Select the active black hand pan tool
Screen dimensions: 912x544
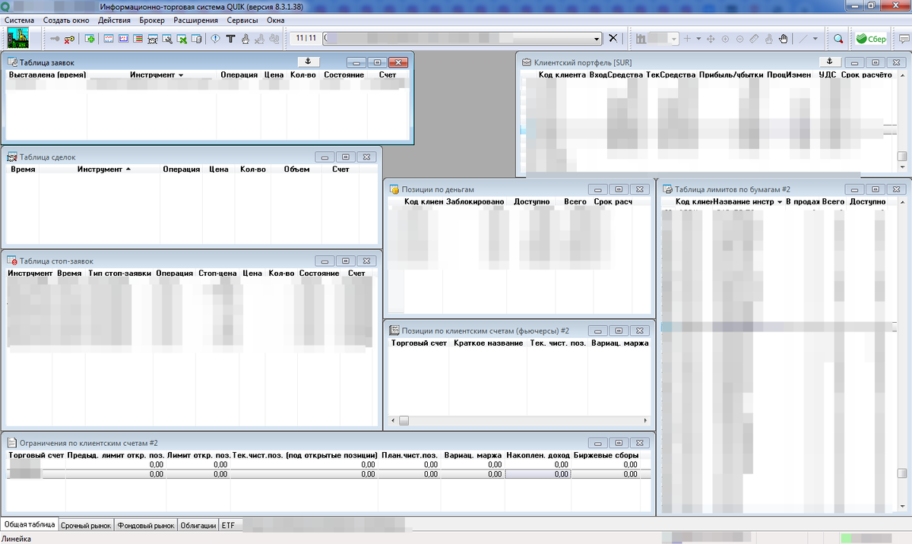click(783, 39)
